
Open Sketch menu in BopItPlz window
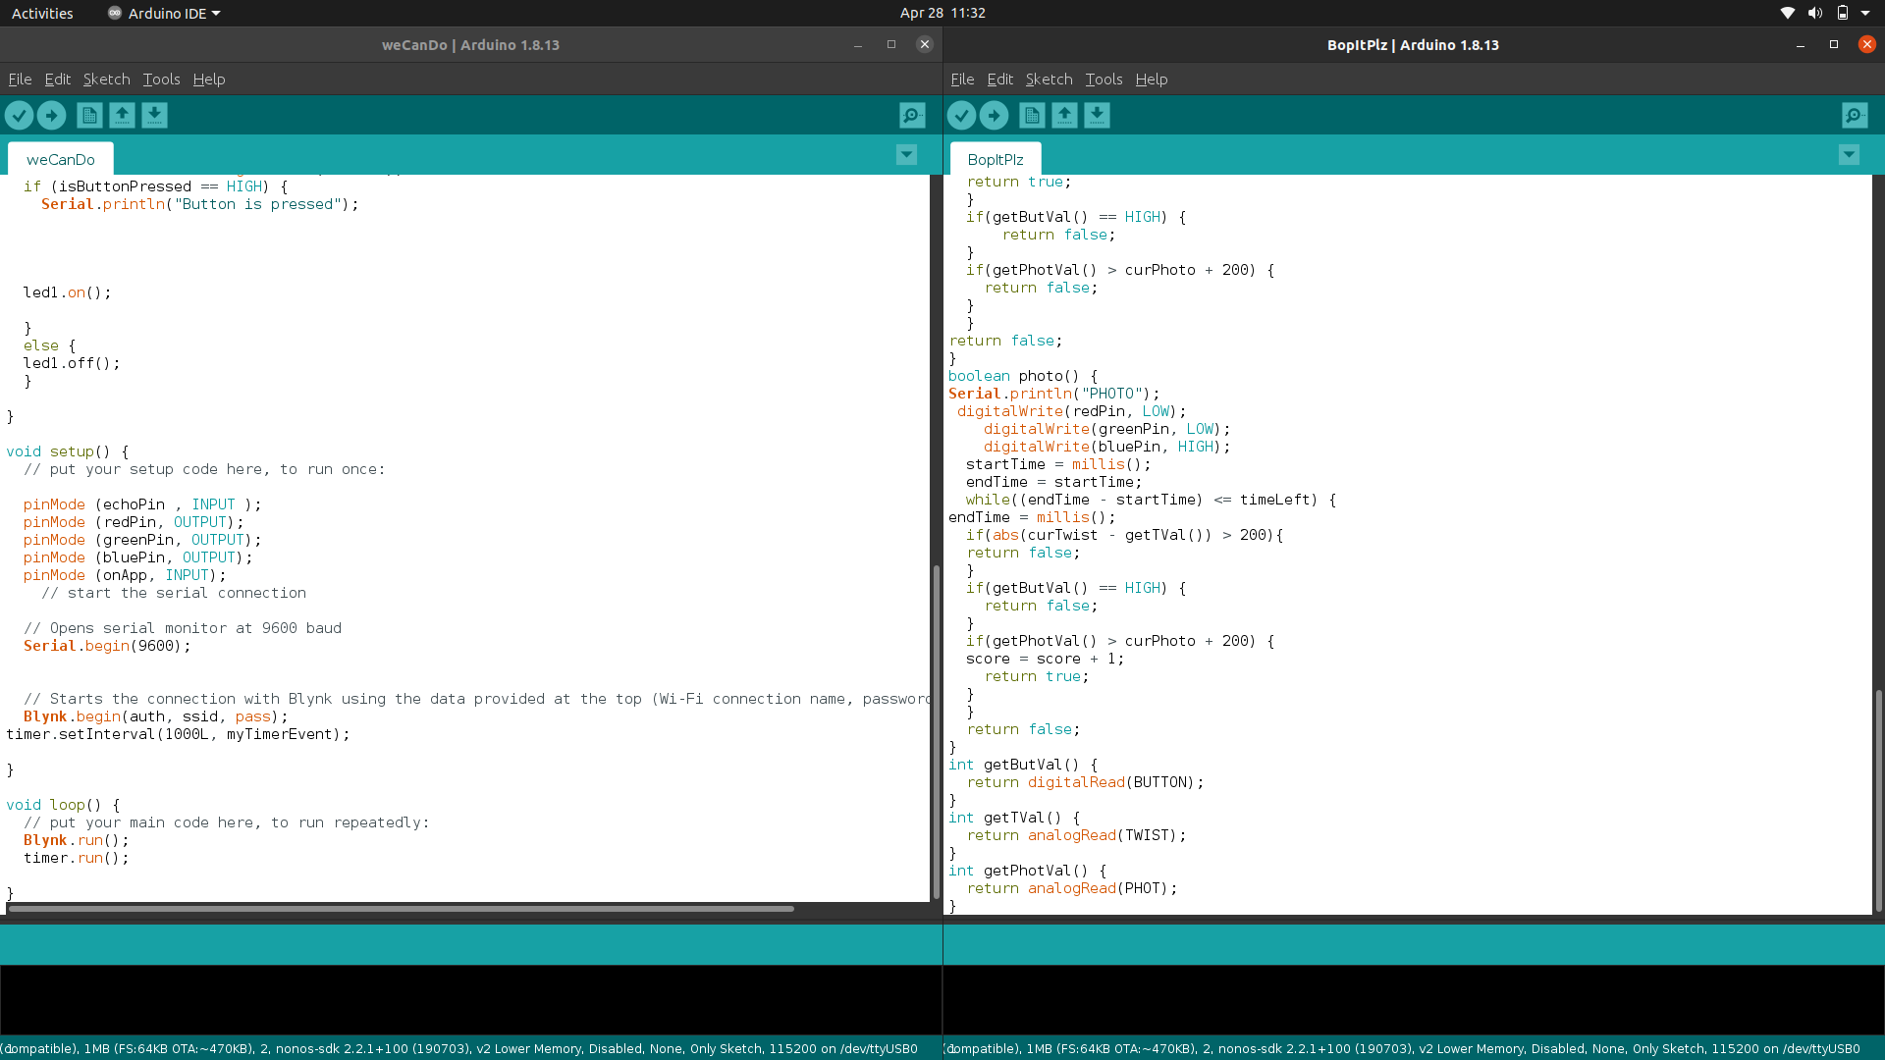pos(1049,79)
